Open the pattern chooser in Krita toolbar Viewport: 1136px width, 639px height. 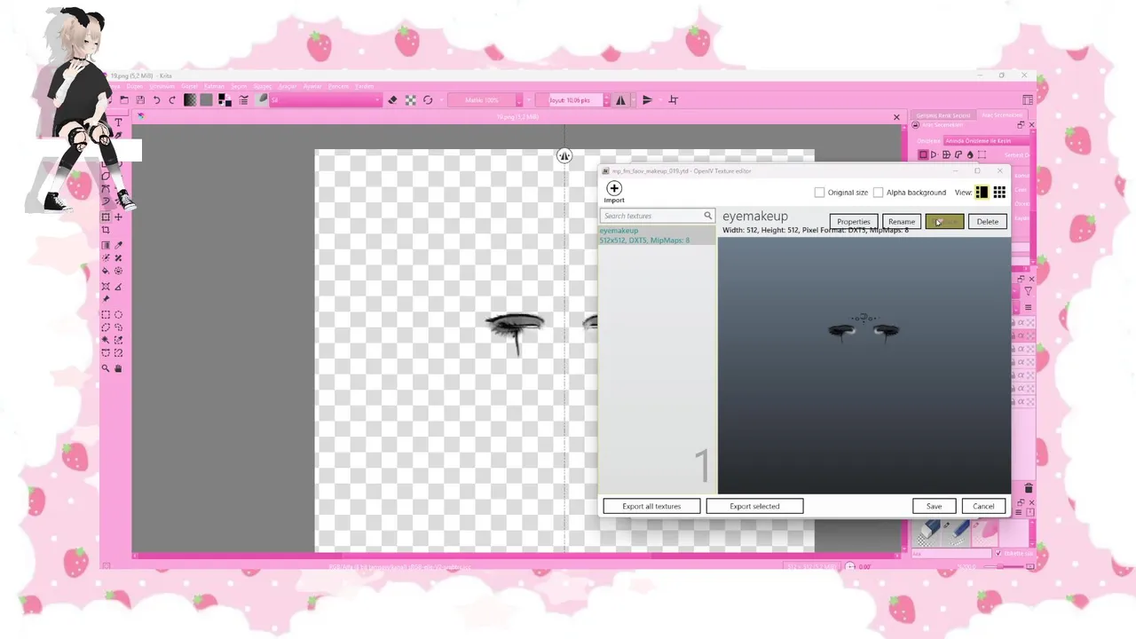(206, 99)
